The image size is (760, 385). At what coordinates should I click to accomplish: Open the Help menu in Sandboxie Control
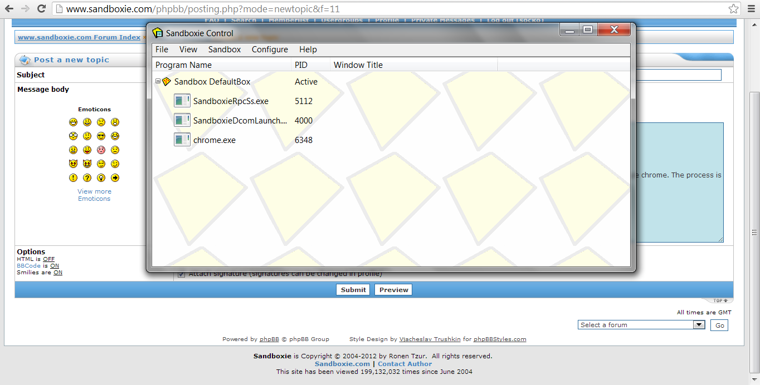pos(308,50)
